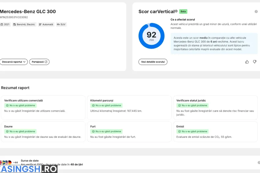The height and width of the screenshot is (173, 260).
Task: Give a thumbs down to the score
Action: [x=255, y=62]
